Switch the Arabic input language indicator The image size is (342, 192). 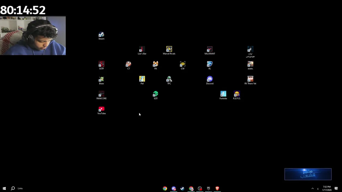click(318, 189)
